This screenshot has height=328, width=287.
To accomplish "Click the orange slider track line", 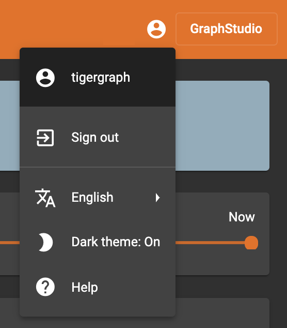I will 210,243.
